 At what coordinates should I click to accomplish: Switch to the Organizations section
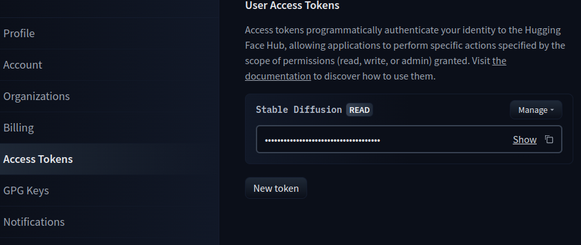37,96
